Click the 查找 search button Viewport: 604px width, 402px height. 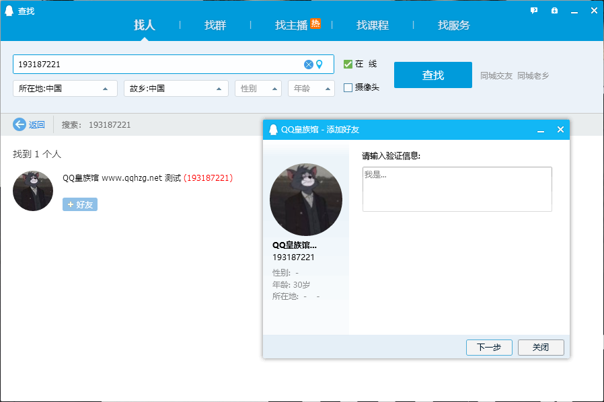pyautogui.click(x=433, y=75)
